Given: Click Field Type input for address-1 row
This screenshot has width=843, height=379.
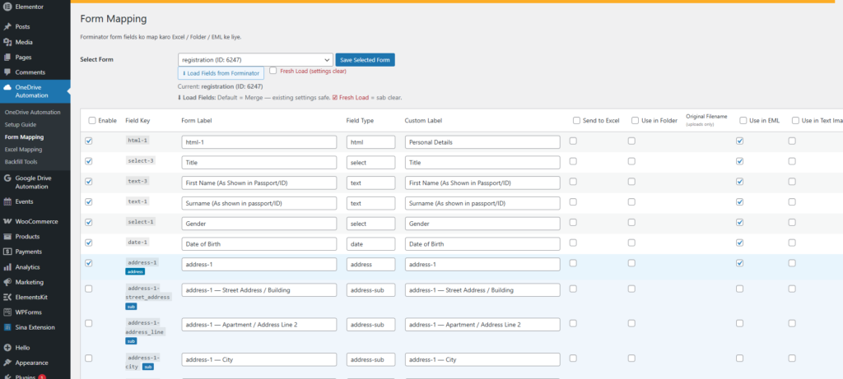Looking at the screenshot, I should point(371,264).
